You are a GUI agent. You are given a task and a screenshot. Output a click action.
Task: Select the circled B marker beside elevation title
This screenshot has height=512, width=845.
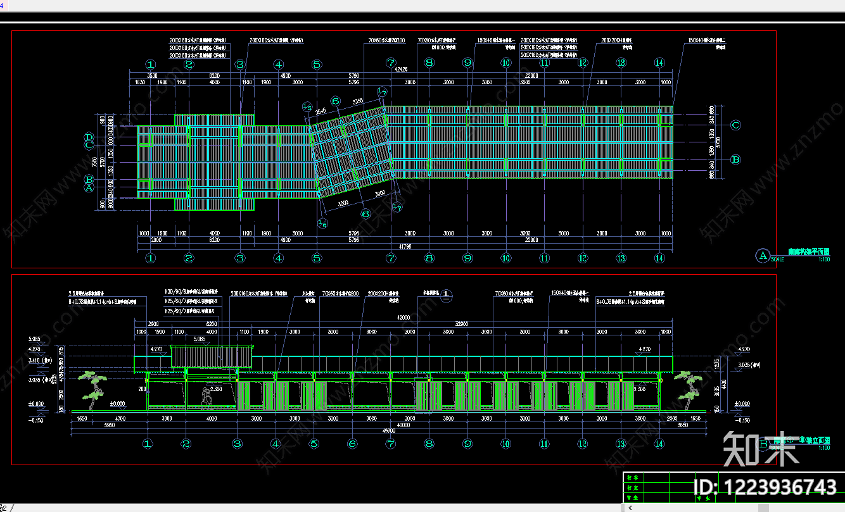point(763,444)
